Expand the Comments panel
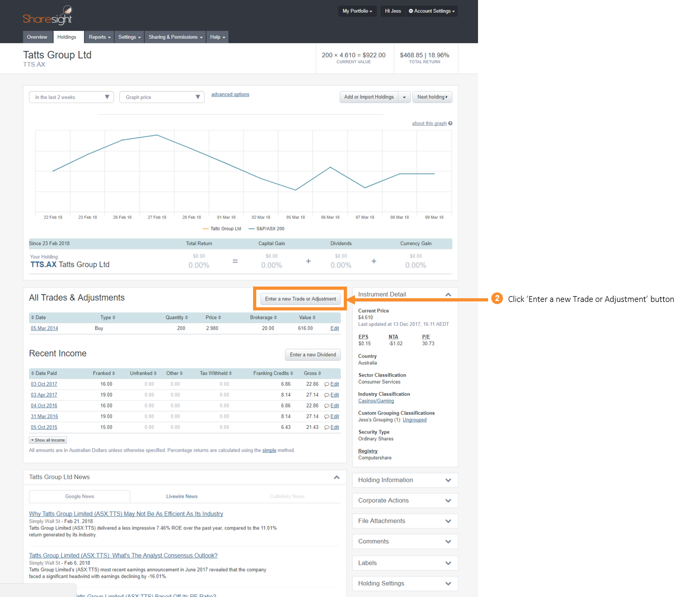 click(x=448, y=542)
